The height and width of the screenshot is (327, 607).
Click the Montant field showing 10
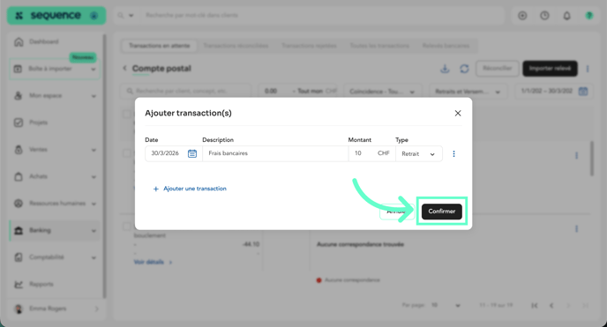pyautogui.click(x=371, y=153)
